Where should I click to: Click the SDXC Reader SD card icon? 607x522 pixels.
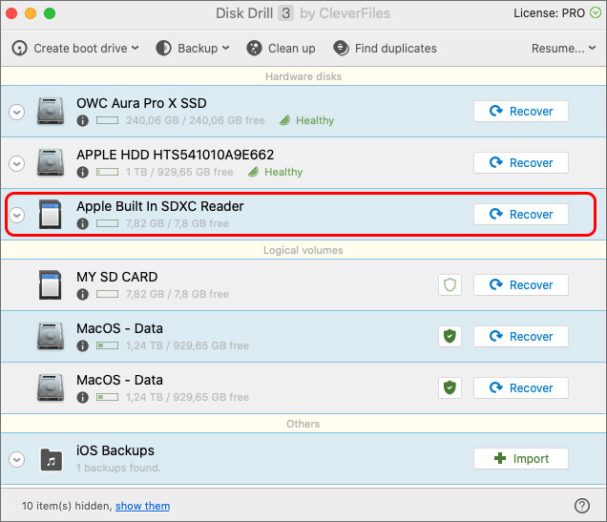point(51,215)
